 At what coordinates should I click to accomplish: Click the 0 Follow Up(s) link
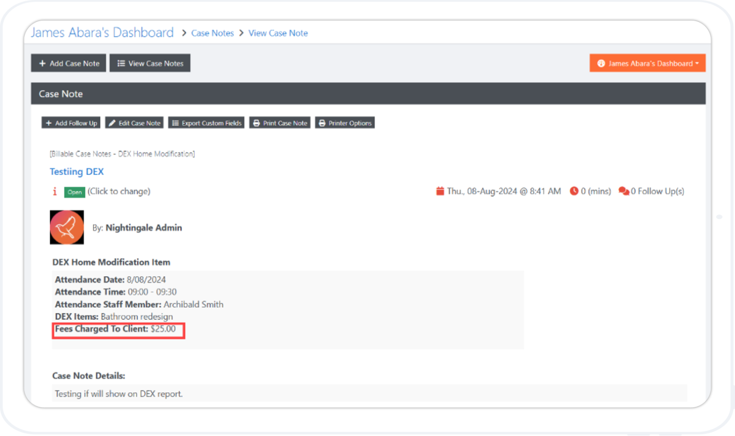[658, 190]
